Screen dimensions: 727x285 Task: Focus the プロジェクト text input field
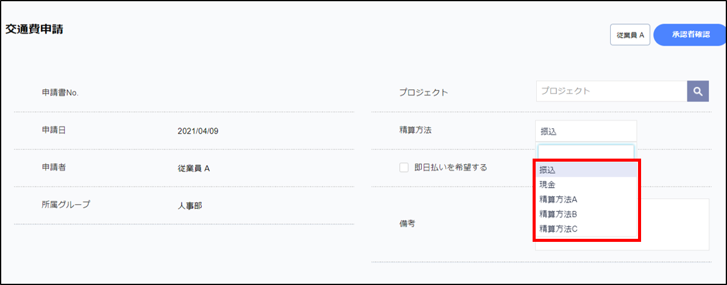coord(611,91)
